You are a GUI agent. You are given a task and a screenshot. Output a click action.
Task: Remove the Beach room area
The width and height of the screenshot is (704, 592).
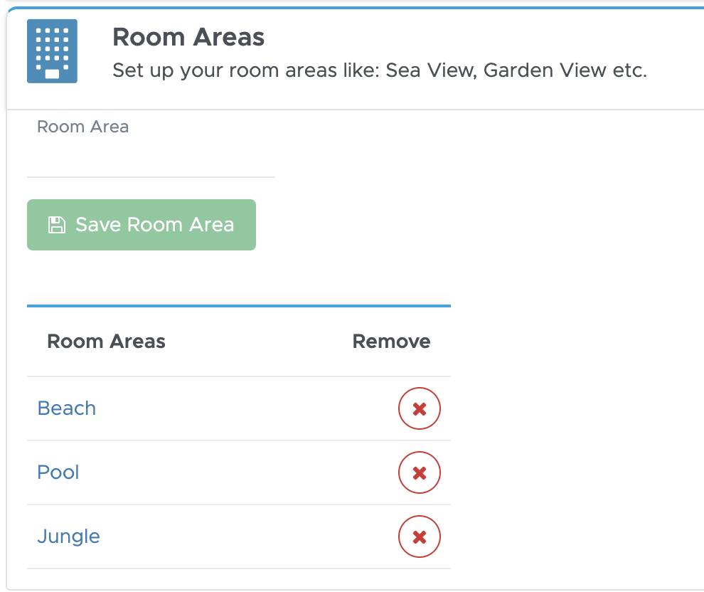pos(420,408)
